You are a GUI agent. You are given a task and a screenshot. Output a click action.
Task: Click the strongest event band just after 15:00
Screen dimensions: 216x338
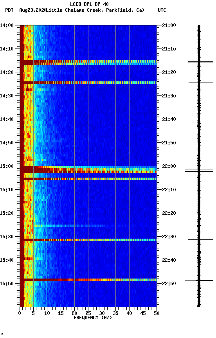click(x=88, y=171)
